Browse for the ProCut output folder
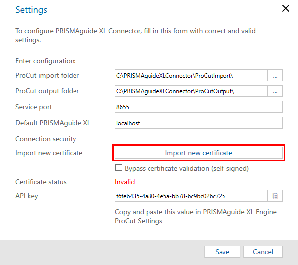The image size is (298, 265). (x=275, y=91)
